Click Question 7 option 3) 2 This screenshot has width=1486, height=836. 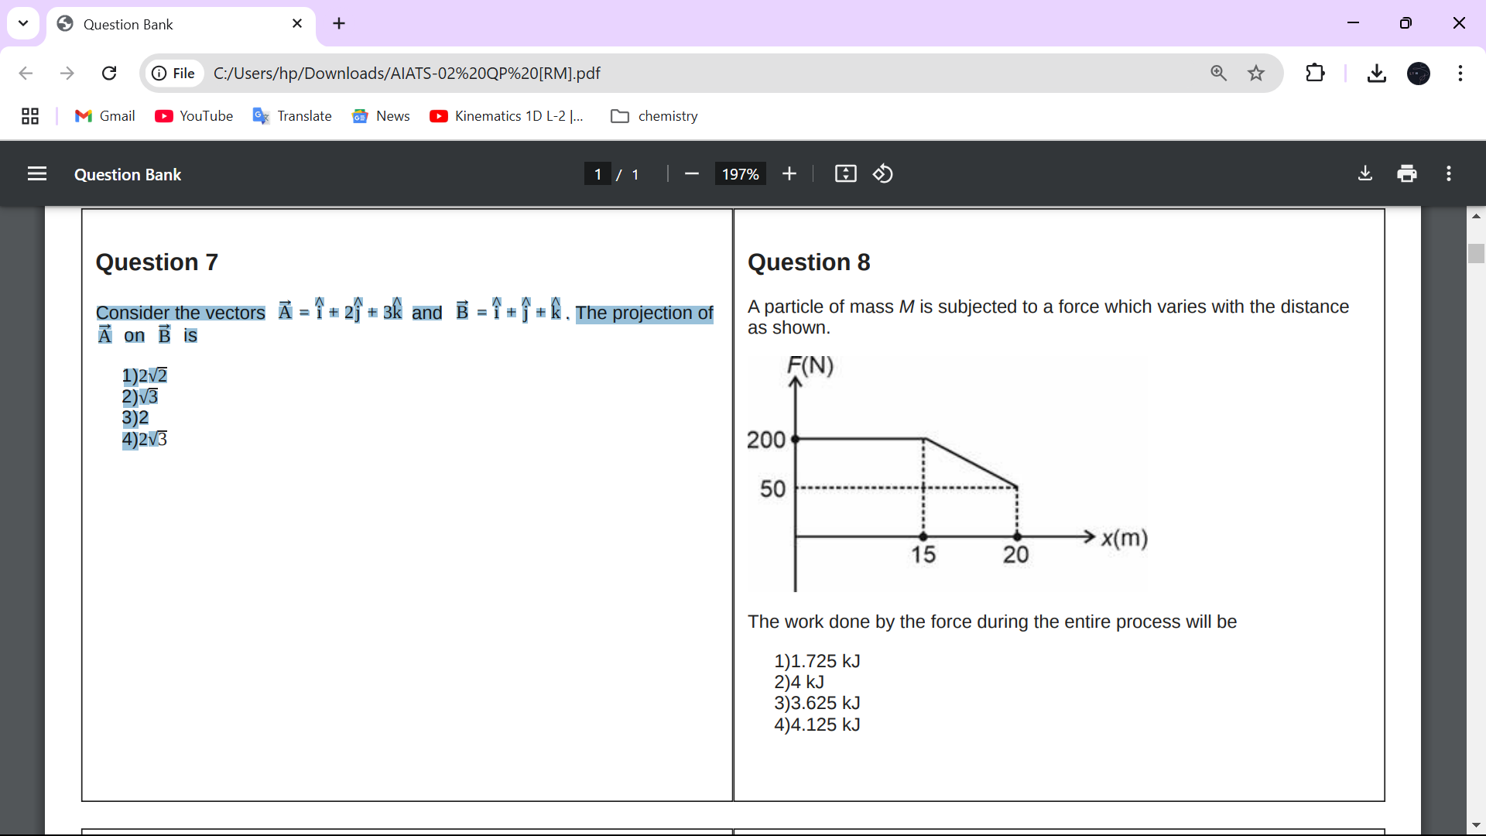click(x=135, y=418)
